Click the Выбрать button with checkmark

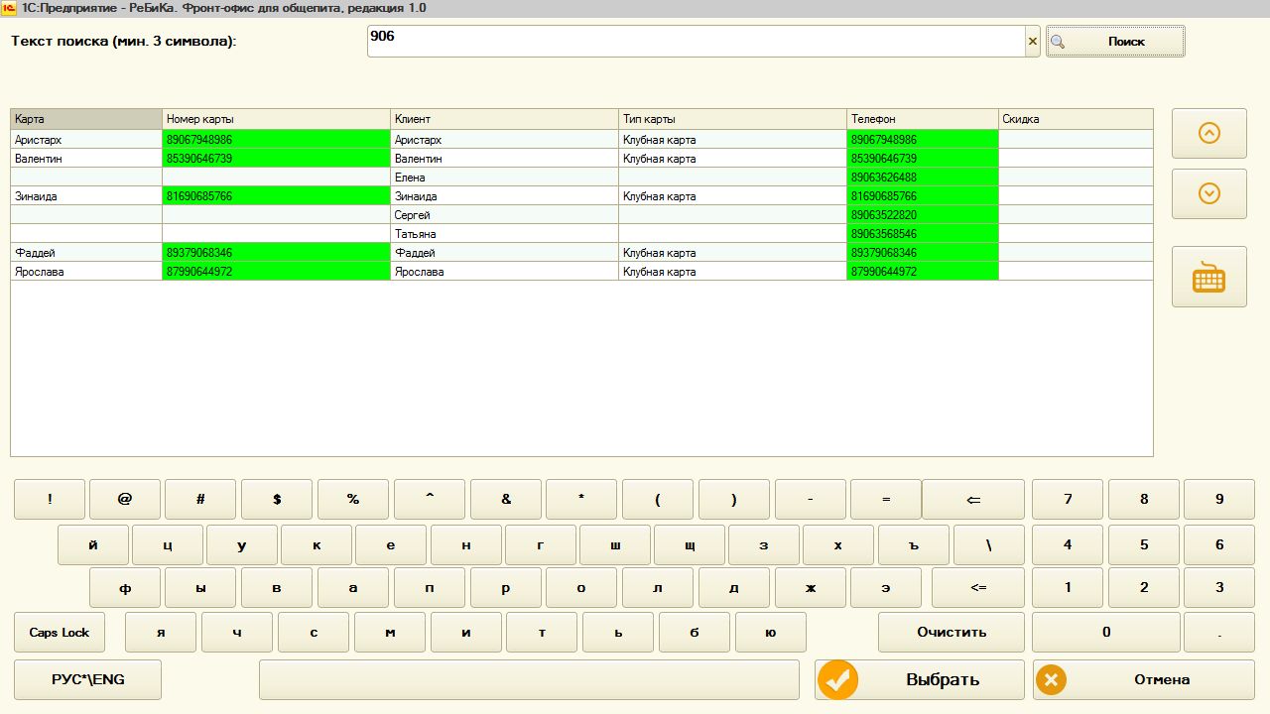coord(919,679)
